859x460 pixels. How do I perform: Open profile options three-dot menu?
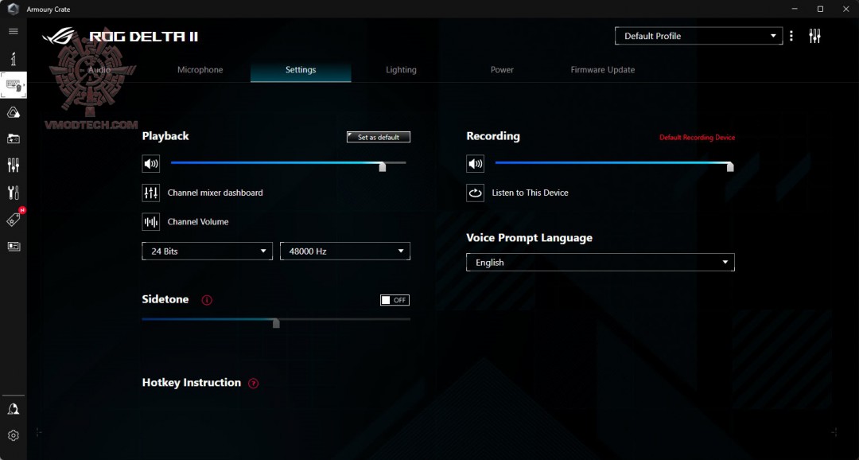coord(791,36)
